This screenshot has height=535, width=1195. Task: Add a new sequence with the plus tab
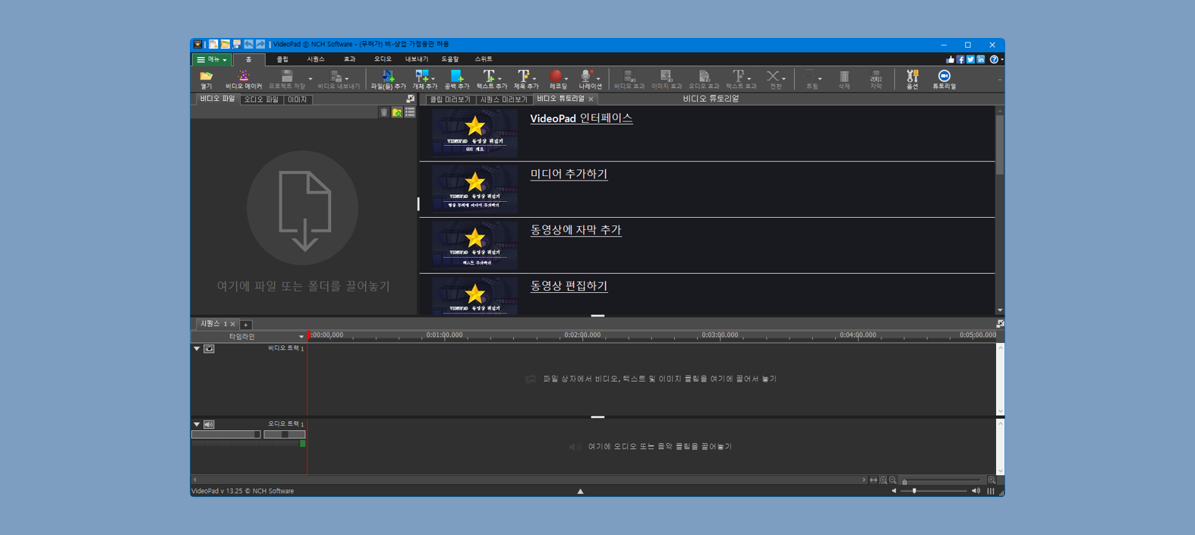coord(246,325)
